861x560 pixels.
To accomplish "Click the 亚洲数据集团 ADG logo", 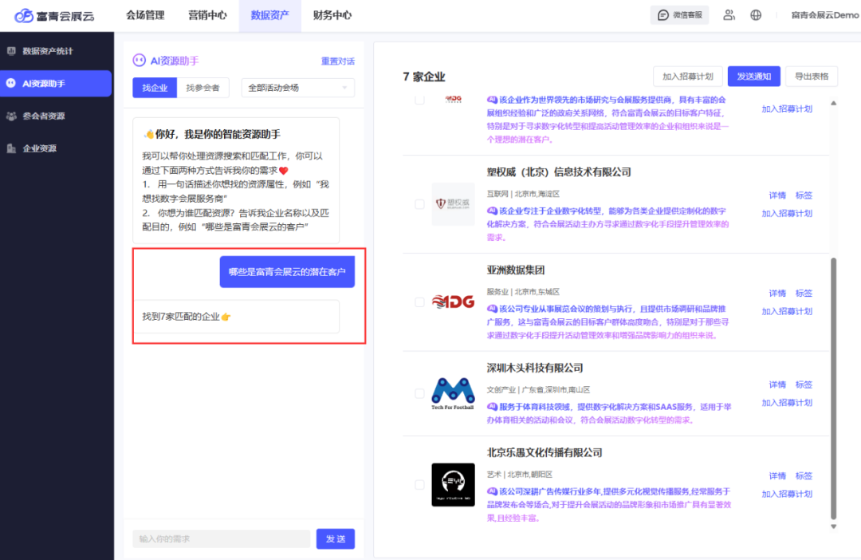I will [x=453, y=302].
